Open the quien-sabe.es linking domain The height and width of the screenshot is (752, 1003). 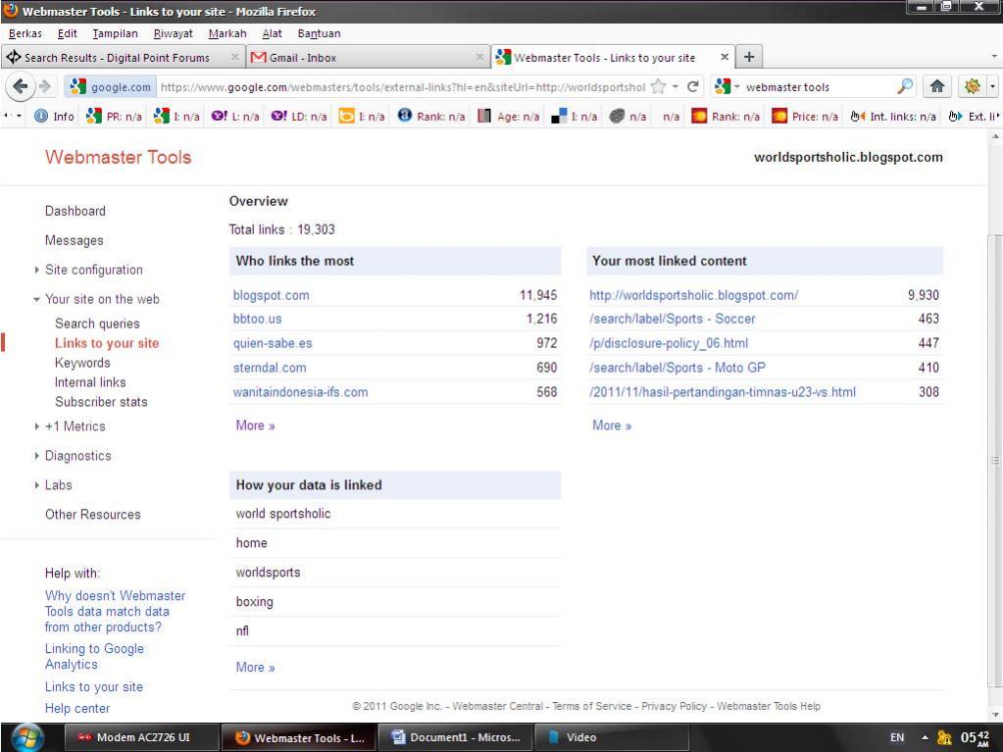pos(273,343)
